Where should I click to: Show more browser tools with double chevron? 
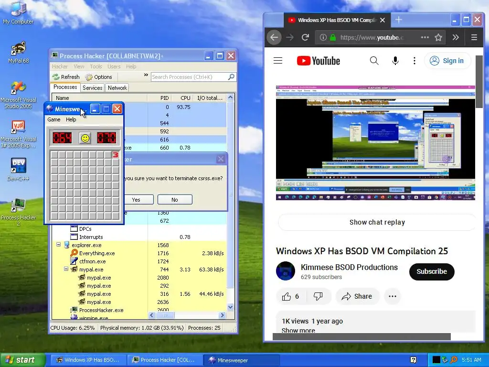[x=456, y=37]
